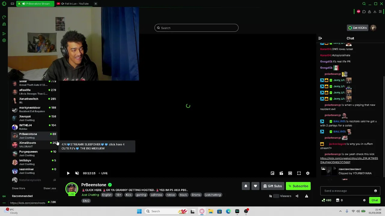Open sidebar three-dot menu at bottom
385x216 pixels.
tap(4, 203)
